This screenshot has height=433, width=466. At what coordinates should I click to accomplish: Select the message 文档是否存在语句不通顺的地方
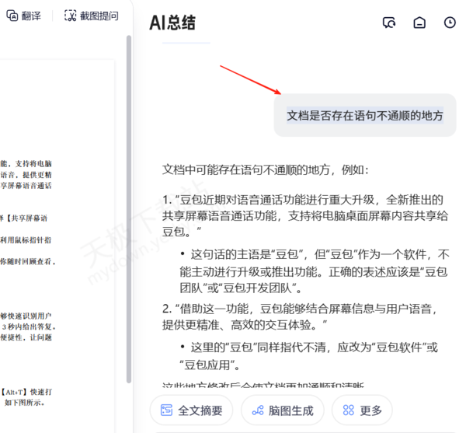point(365,115)
